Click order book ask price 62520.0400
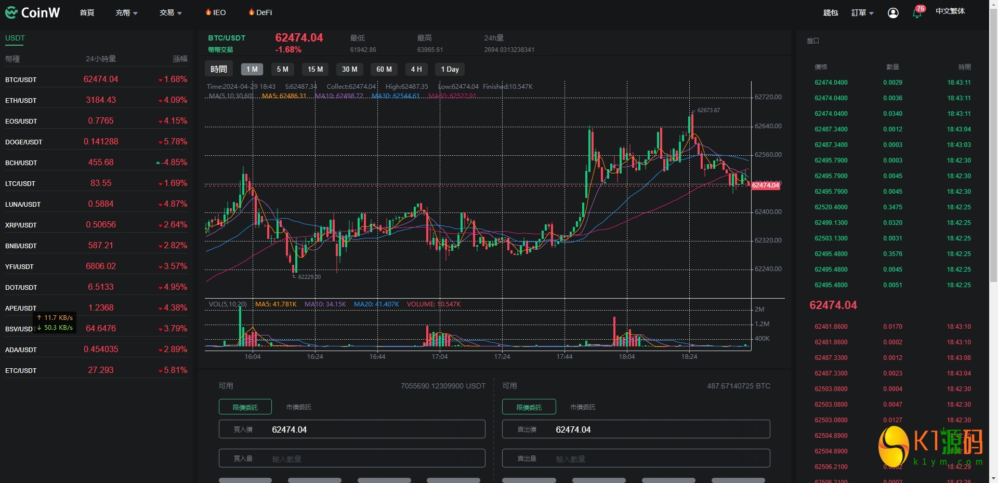Viewport: 998px width, 483px height. 831,207
